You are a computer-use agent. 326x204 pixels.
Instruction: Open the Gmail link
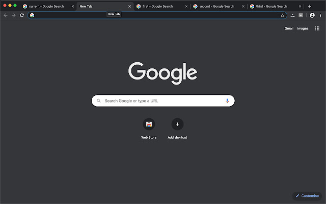tap(289, 29)
